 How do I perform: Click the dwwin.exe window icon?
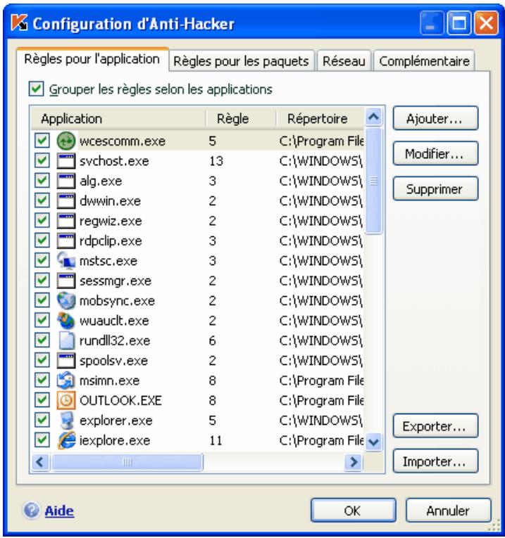[66, 200]
